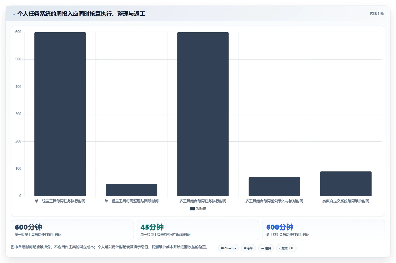Select the 数据卡片 tag pill
Screen dimensions: 396x263
(x=286, y=248)
